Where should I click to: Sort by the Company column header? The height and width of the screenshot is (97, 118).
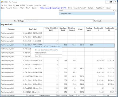point(11,29)
